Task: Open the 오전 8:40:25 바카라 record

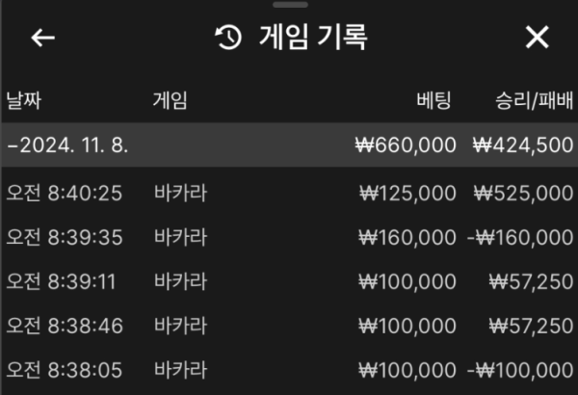Action: coord(290,193)
